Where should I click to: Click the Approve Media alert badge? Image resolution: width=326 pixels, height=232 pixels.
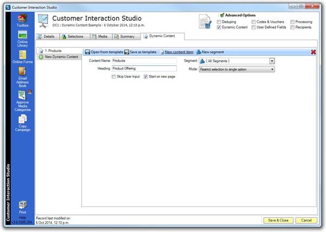pos(30,92)
